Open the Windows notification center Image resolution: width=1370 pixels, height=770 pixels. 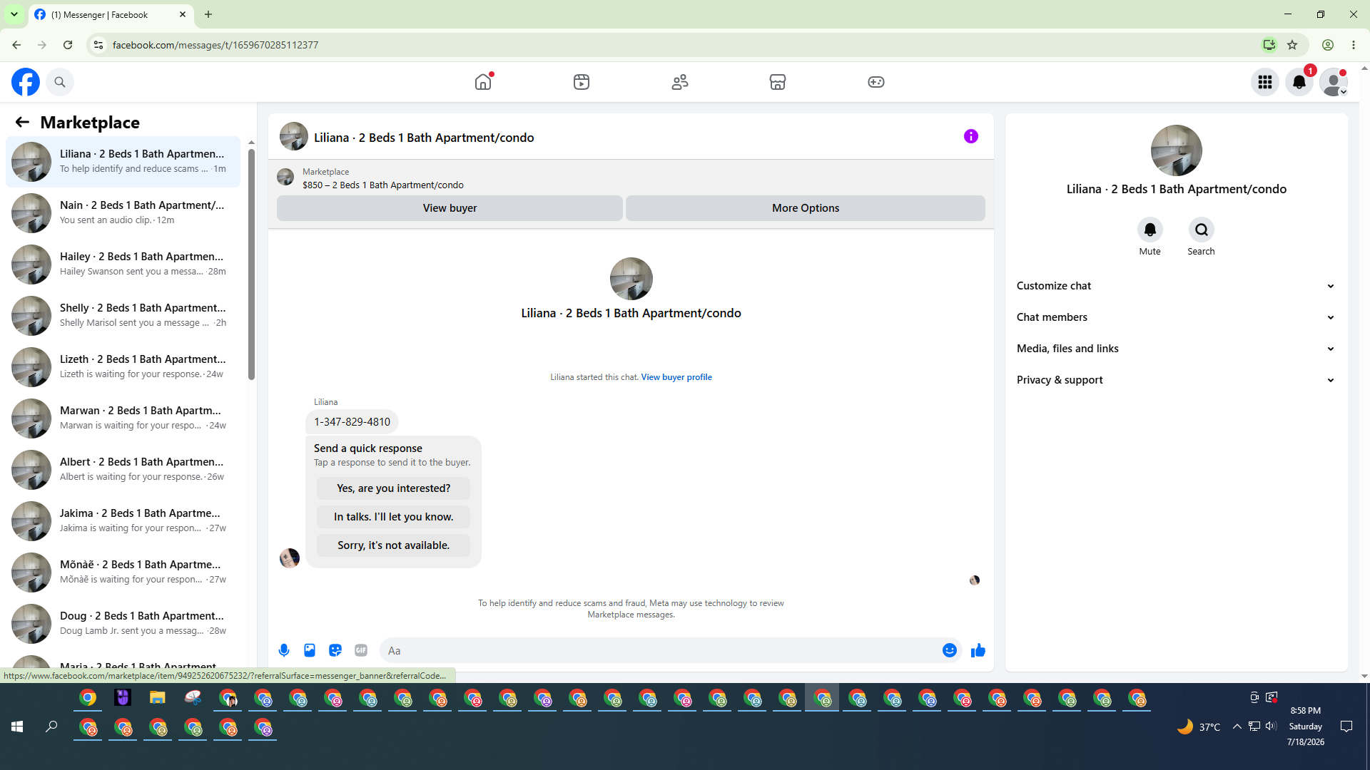(x=1346, y=727)
